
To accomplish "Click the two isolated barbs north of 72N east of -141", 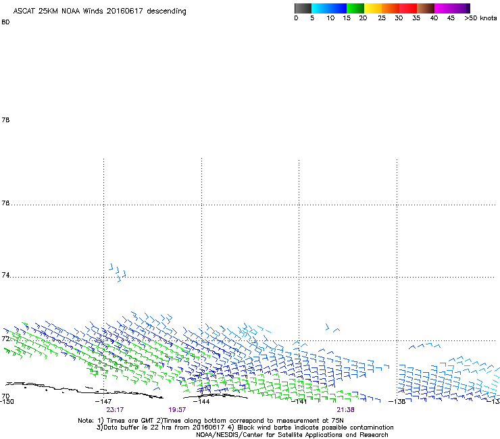I will [x=332, y=328].
